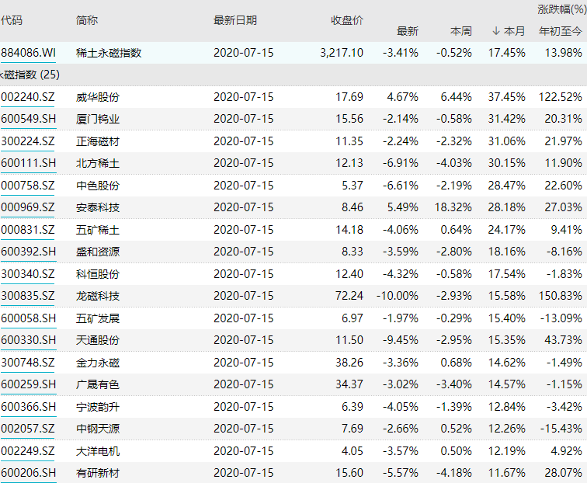Screen dimensions: 587x483
Task: Select the 金力永磁 stock name
Action: [x=98, y=362]
